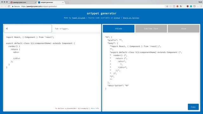Close the pawelgrzybek.com browser tab
The width and height of the screenshot is (203, 114).
[35, 2]
